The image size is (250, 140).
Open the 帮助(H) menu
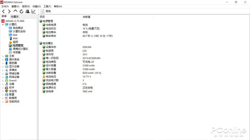click(x=58, y=6)
